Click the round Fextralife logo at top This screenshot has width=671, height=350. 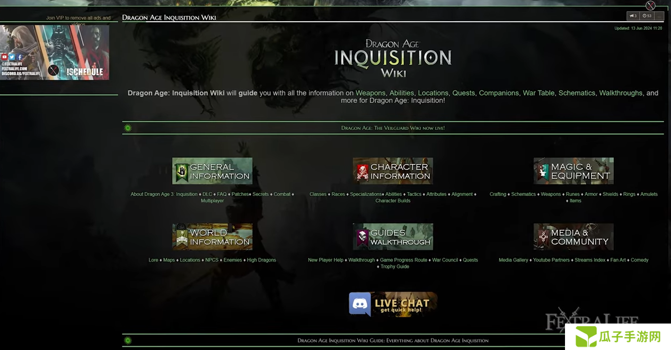point(650,5)
